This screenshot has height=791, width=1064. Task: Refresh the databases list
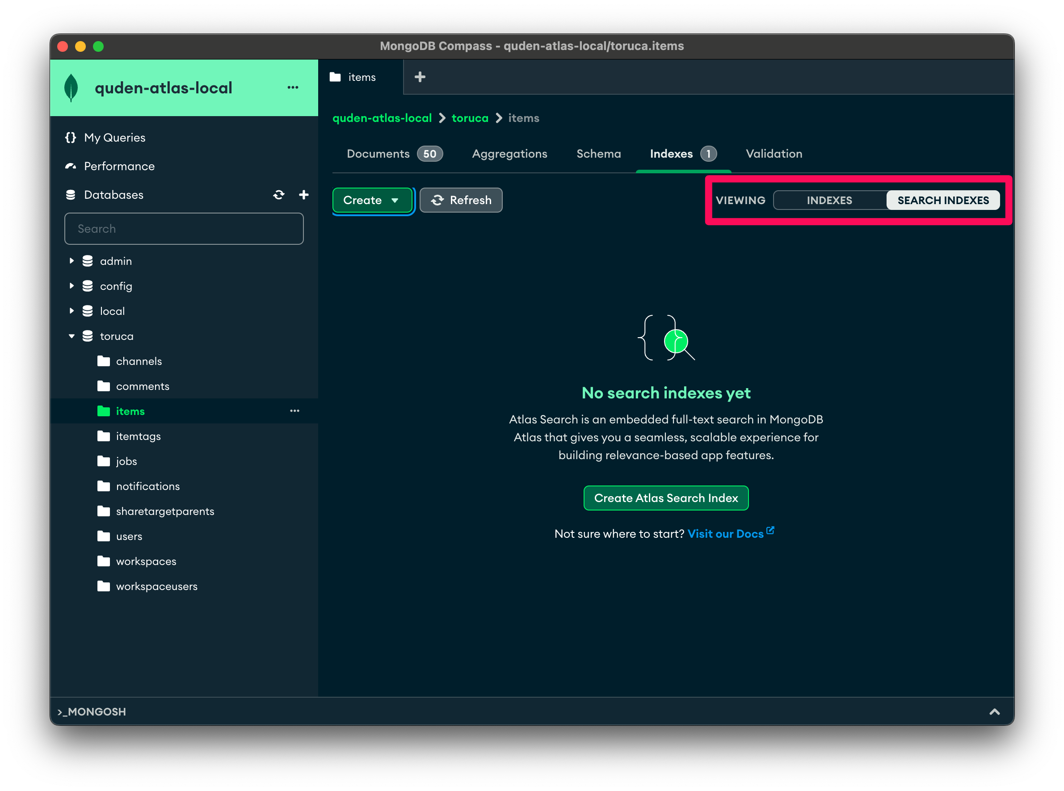click(x=278, y=195)
